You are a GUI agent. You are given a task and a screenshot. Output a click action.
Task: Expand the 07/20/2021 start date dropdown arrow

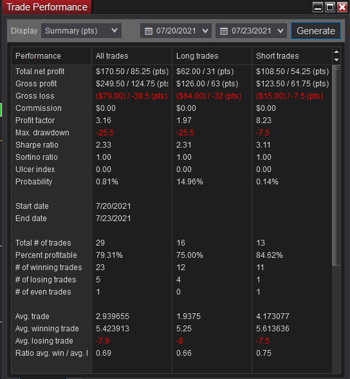point(205,31)
